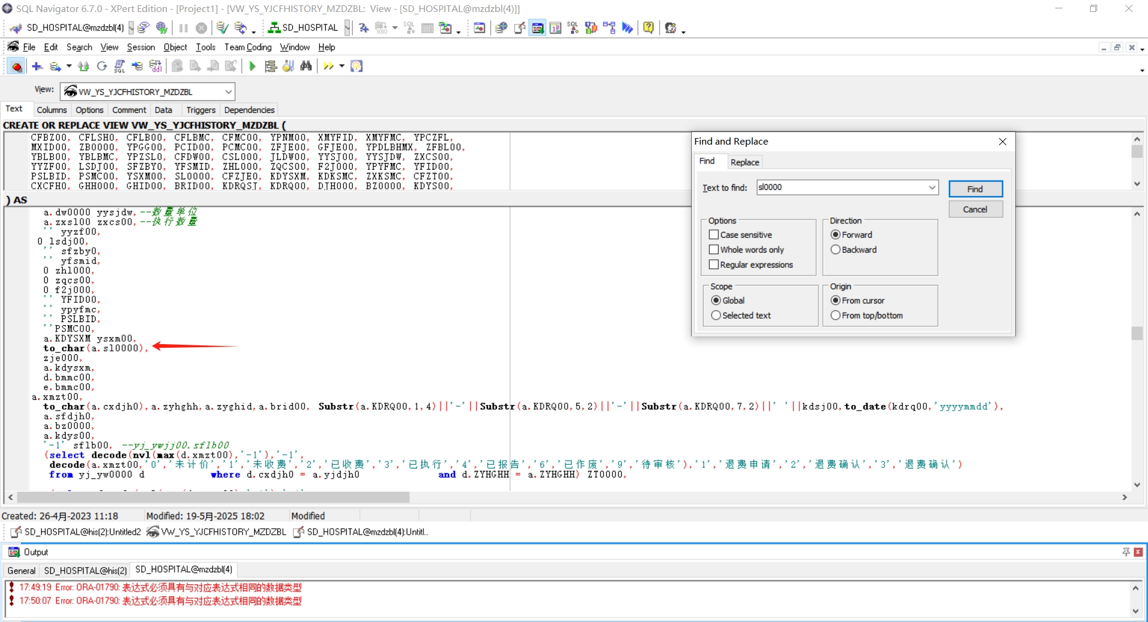Click the binoculars Find icon in toolbar
The height and width of the screenshot is (622, 1148).
[x=306, y=66]
